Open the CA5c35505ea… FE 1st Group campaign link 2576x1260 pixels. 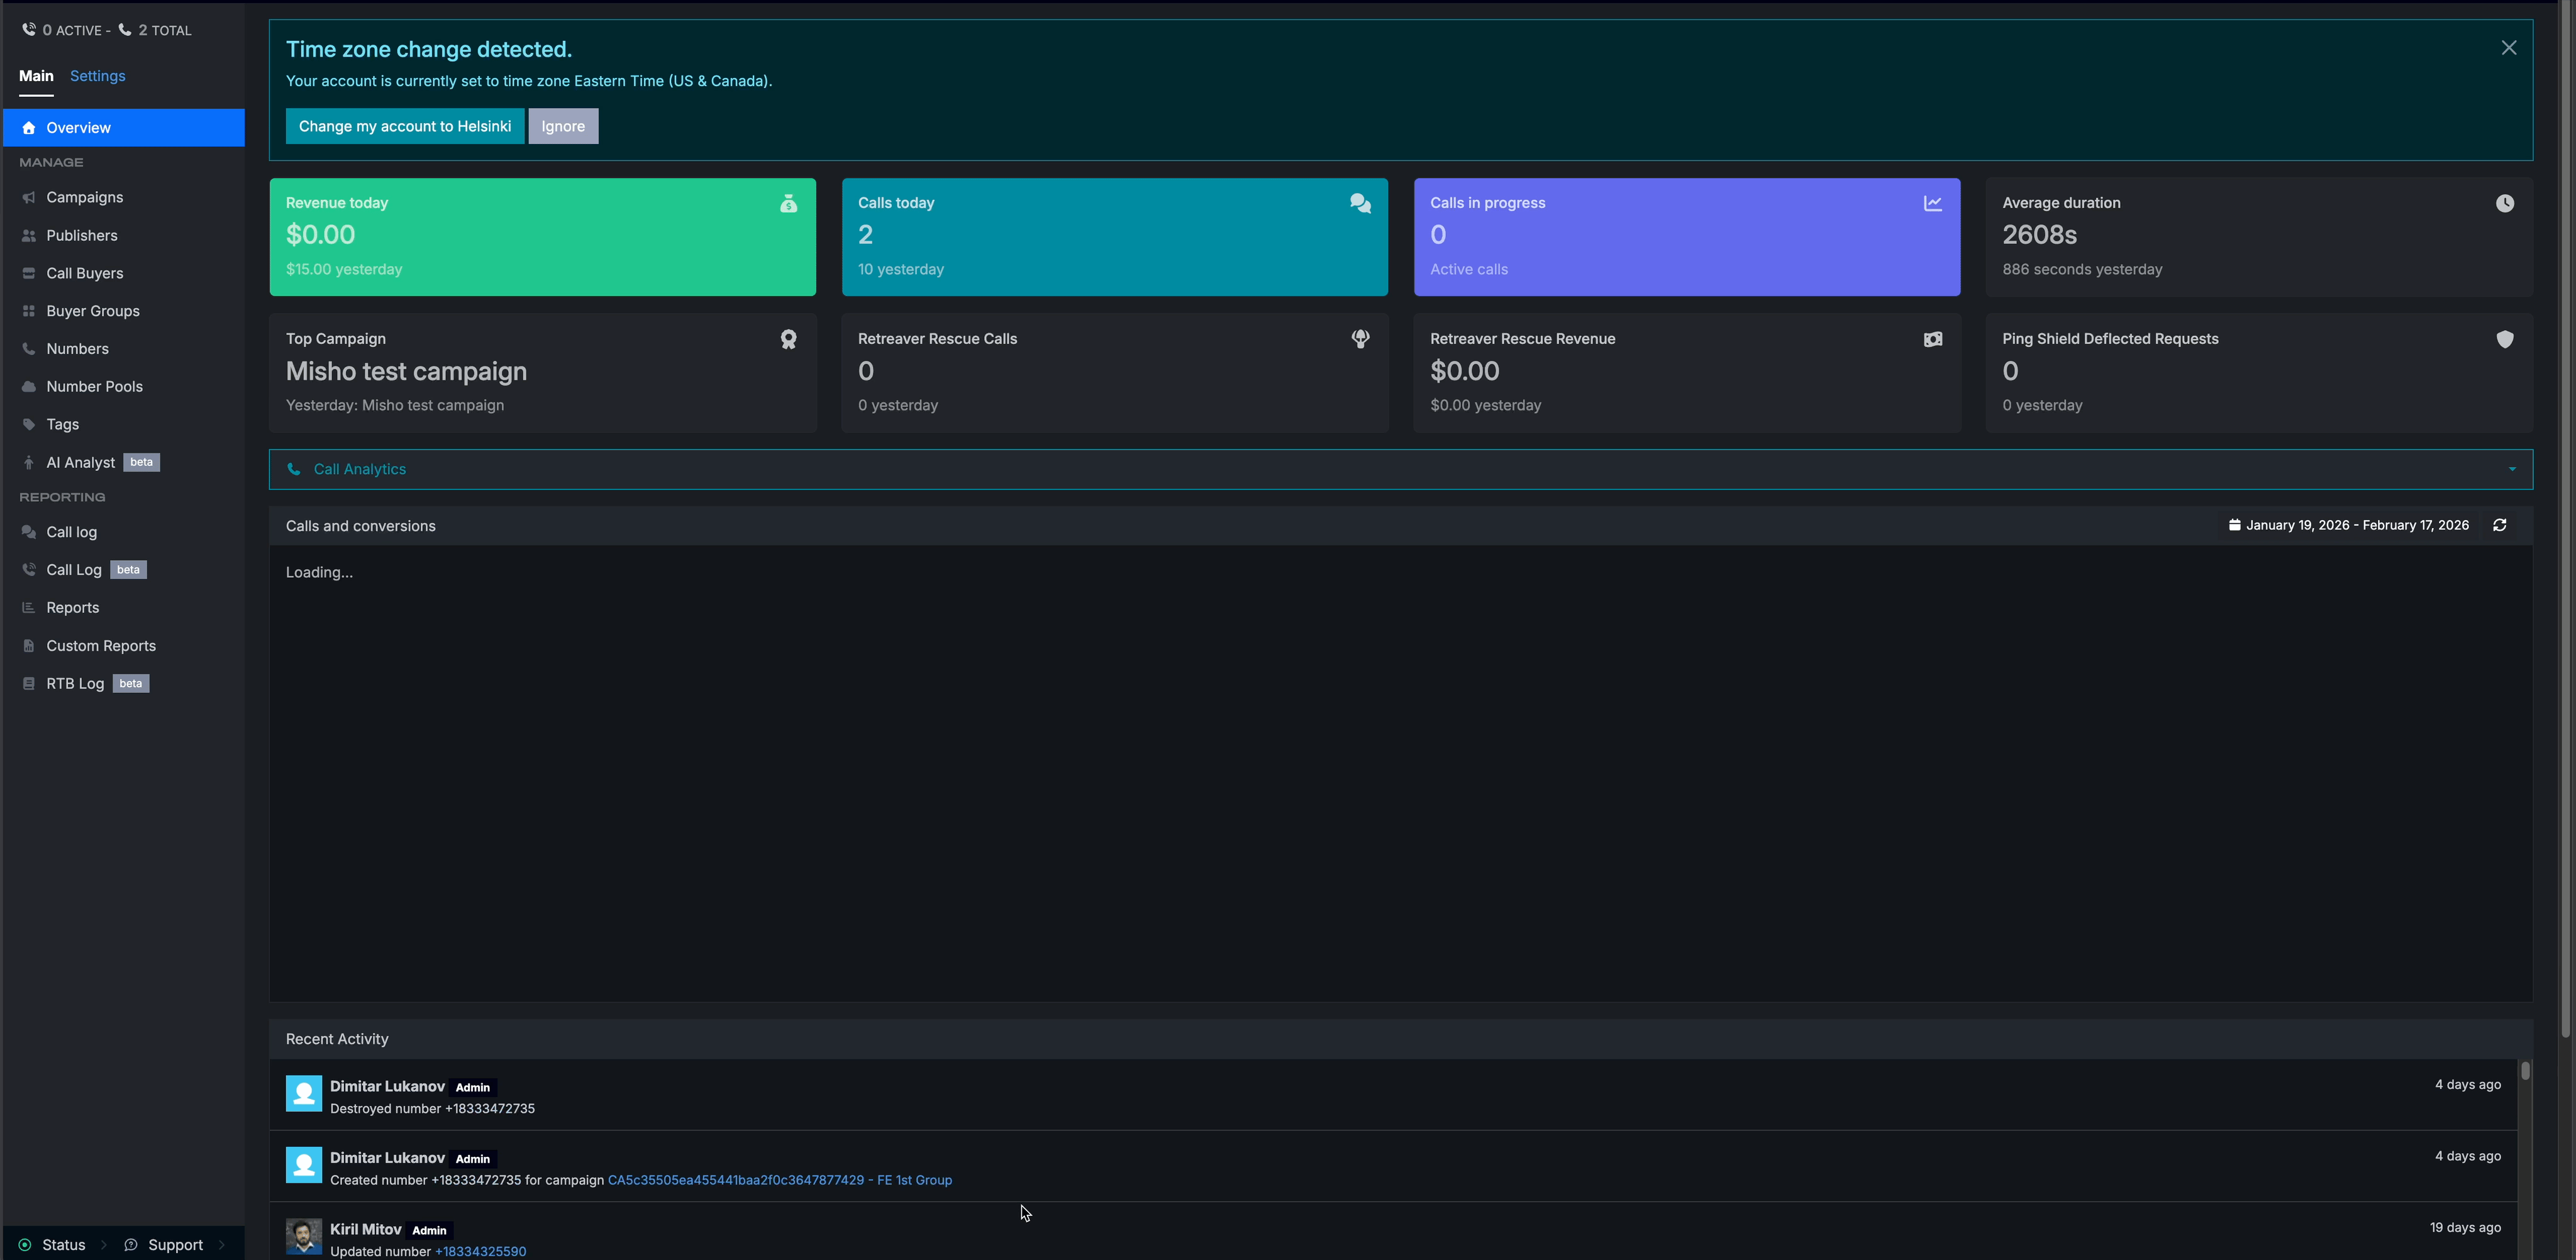[x=780, y=1180]
